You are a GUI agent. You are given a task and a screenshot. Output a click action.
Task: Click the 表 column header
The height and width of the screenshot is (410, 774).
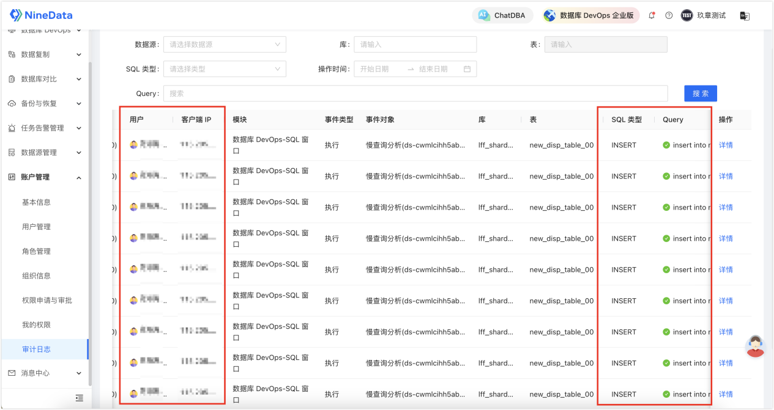click(x=533, y=120)
